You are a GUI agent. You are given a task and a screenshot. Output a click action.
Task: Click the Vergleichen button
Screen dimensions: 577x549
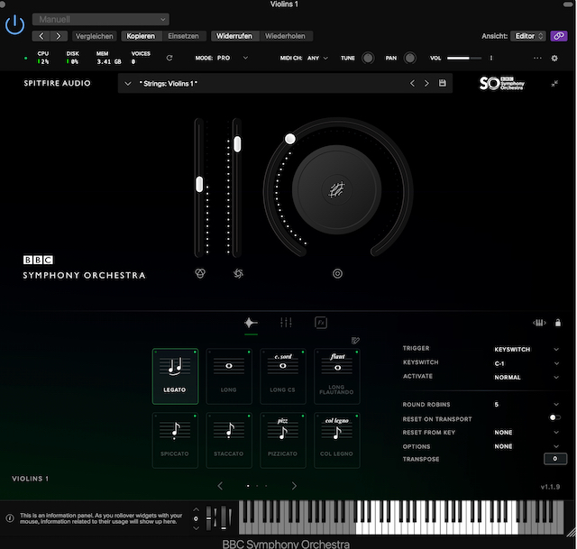pos(94,36)
